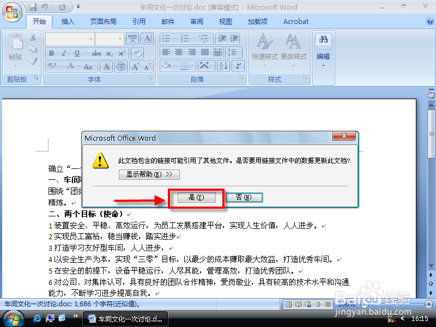This screenshot has height=327, width=436.
Task: Redo with the repeat arrow icon
Action: (x=62, y=7)
